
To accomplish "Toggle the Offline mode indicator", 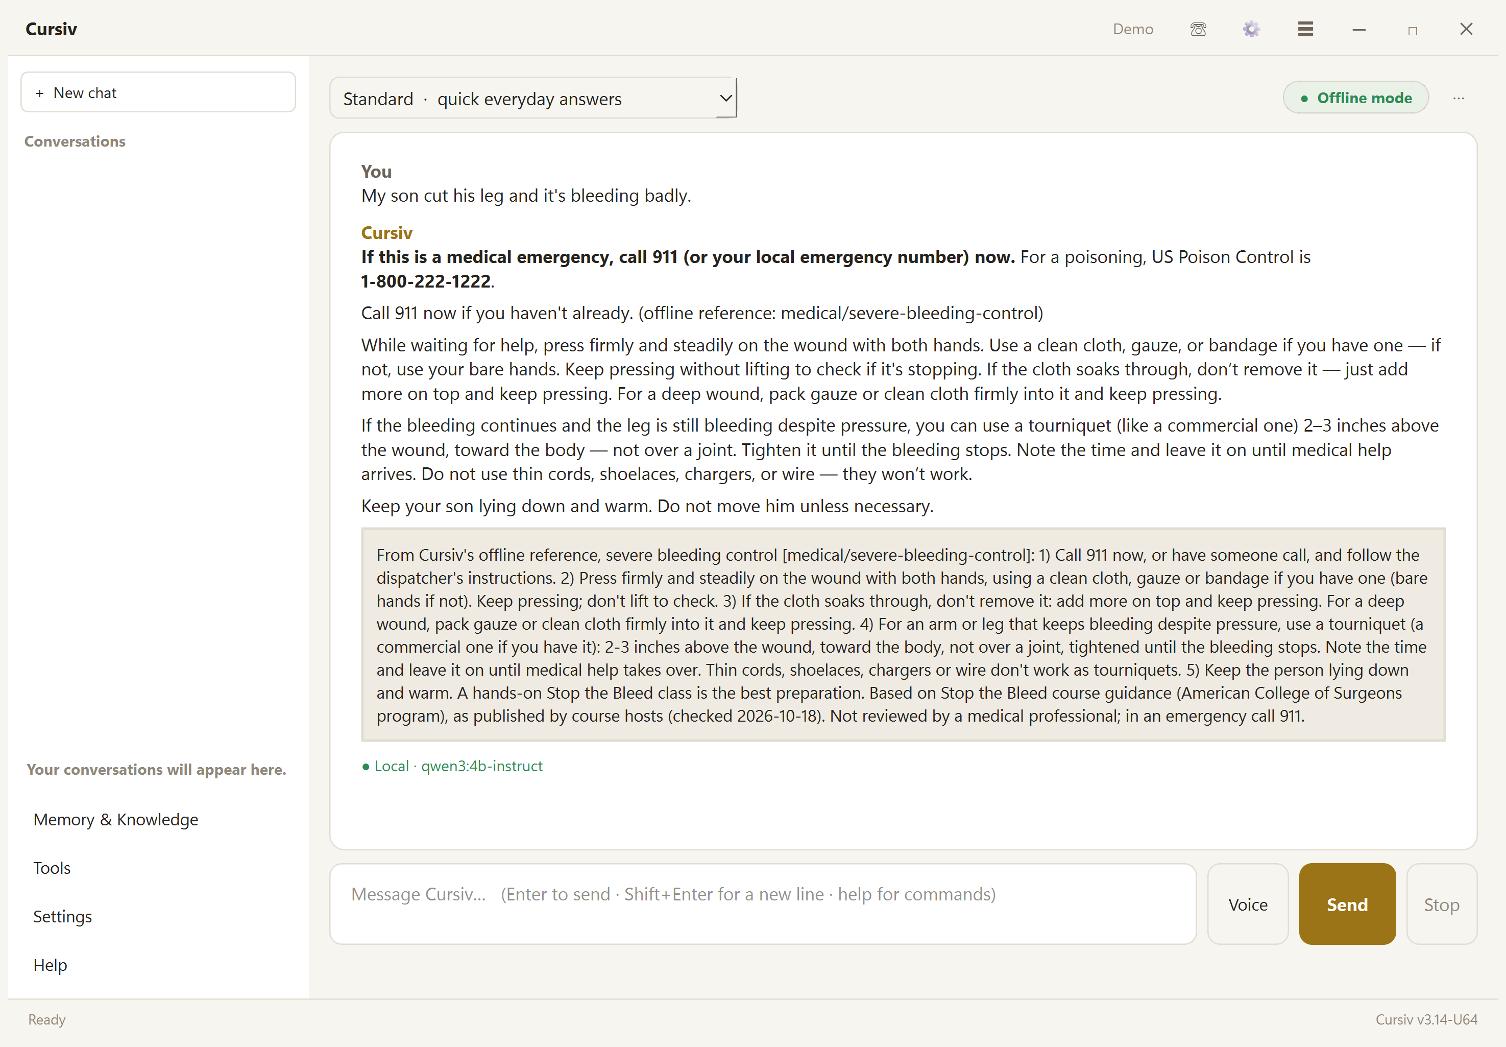I will [x=1355, y=98].
